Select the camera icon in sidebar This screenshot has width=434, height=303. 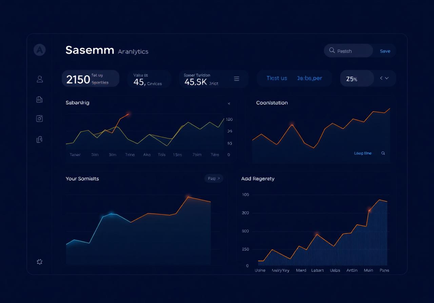point(39,118)
